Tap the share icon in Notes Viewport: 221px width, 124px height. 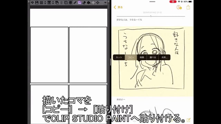tap(188, 7)
